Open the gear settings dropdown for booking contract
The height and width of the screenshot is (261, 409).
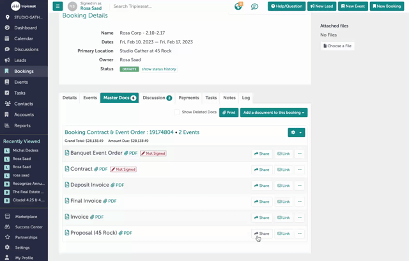click(x=296, y=132)
